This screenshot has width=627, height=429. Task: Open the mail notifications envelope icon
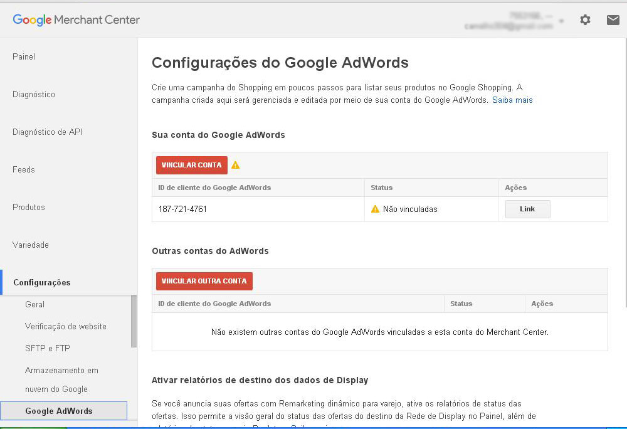point(613,20)
